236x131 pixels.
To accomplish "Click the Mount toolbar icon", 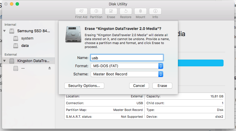I will pos(141,11).
